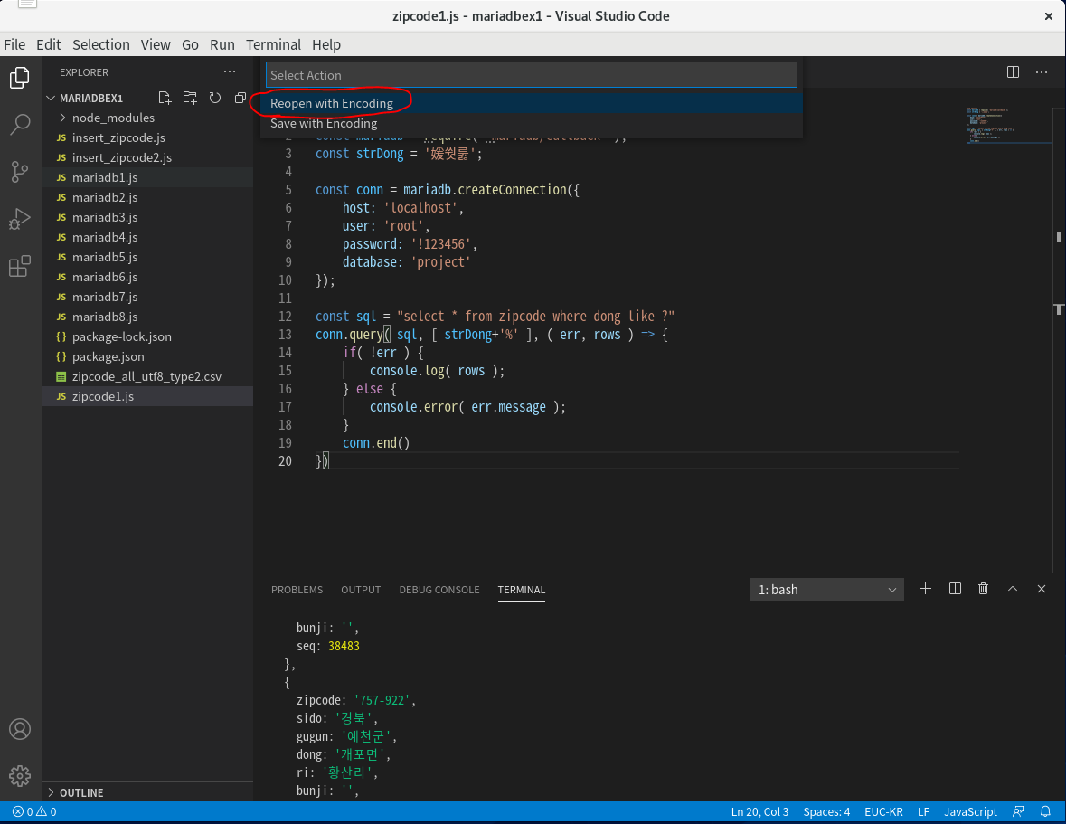The width and height of the screenshot is (1066, 824).
Task: Open the Extensions view icon
Action: coord(20,266)
